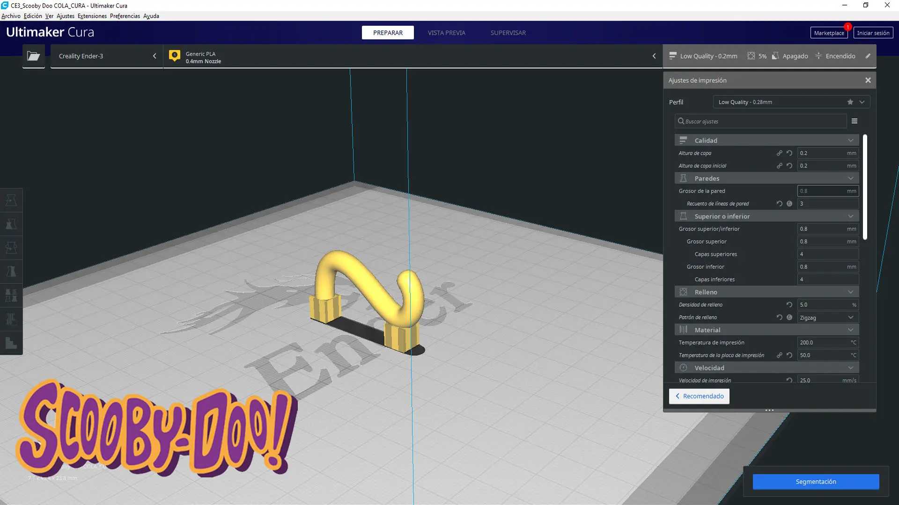899x505 pixels.
Task: Click Iniciar sesión button
Action: (x=873, y=33)
